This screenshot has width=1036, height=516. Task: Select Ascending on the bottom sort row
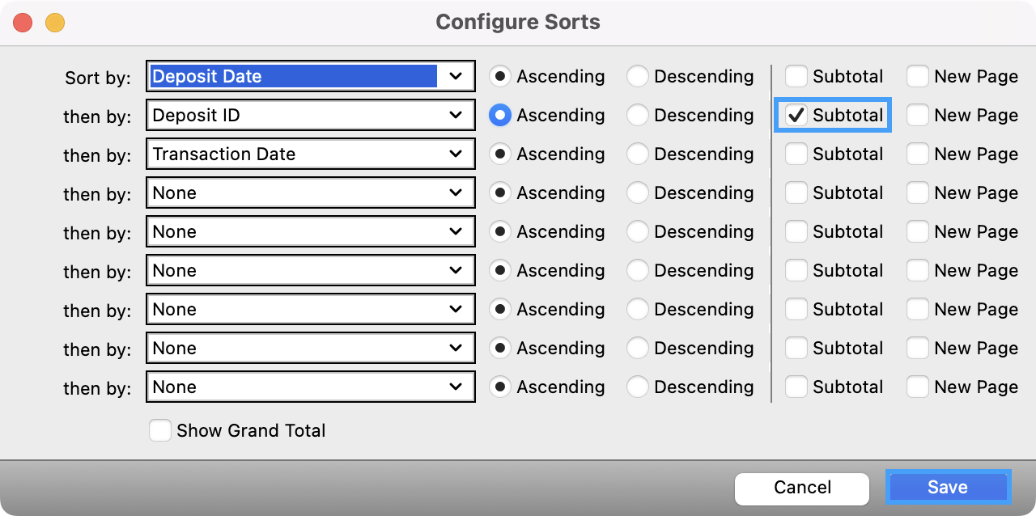[x=500, y=387]
